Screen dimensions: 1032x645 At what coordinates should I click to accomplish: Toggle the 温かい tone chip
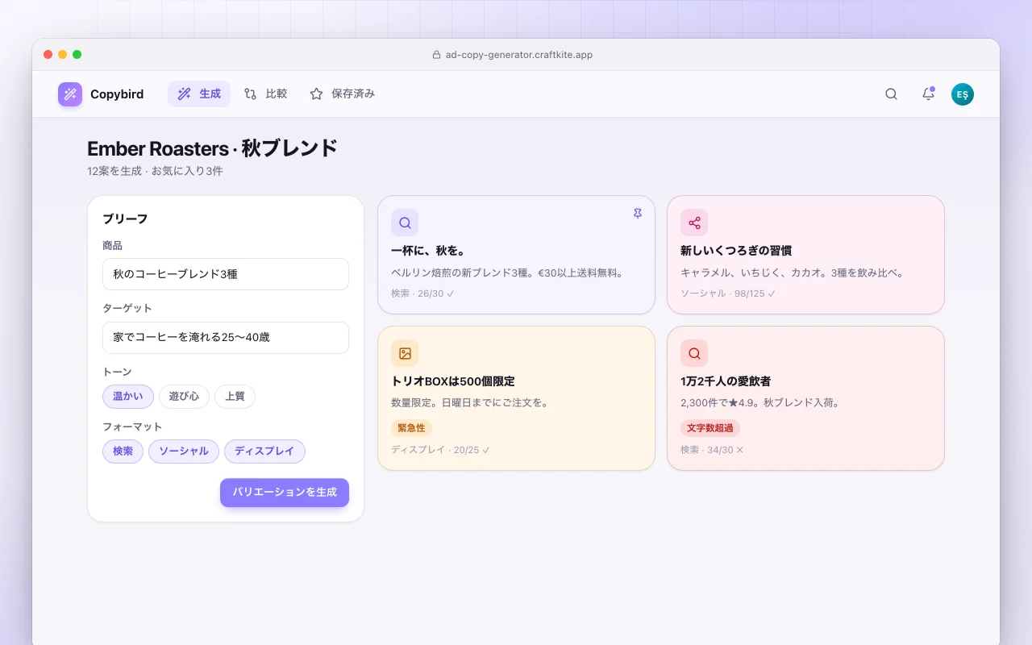(x=128, y=397)
